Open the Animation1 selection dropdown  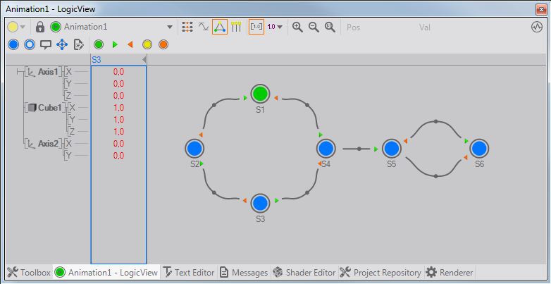coord(170,27)
